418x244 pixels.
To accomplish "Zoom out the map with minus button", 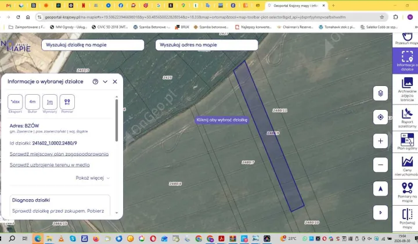I will pyautogui.click(x=380, y=165).
